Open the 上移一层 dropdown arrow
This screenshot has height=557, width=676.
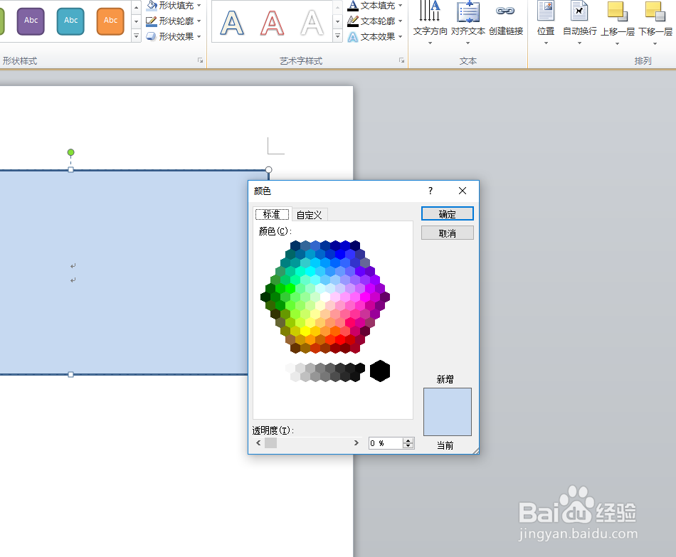pyautogui.click(x=618, y=43)
